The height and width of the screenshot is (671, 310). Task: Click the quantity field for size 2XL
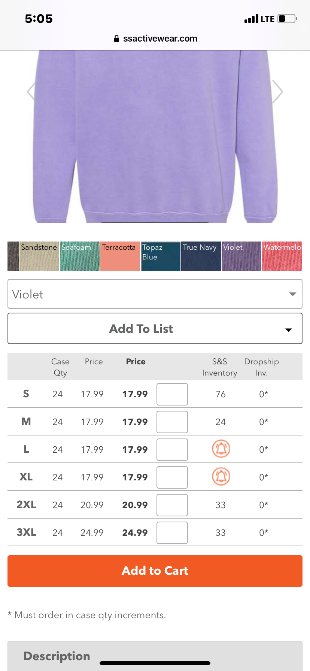172,505
